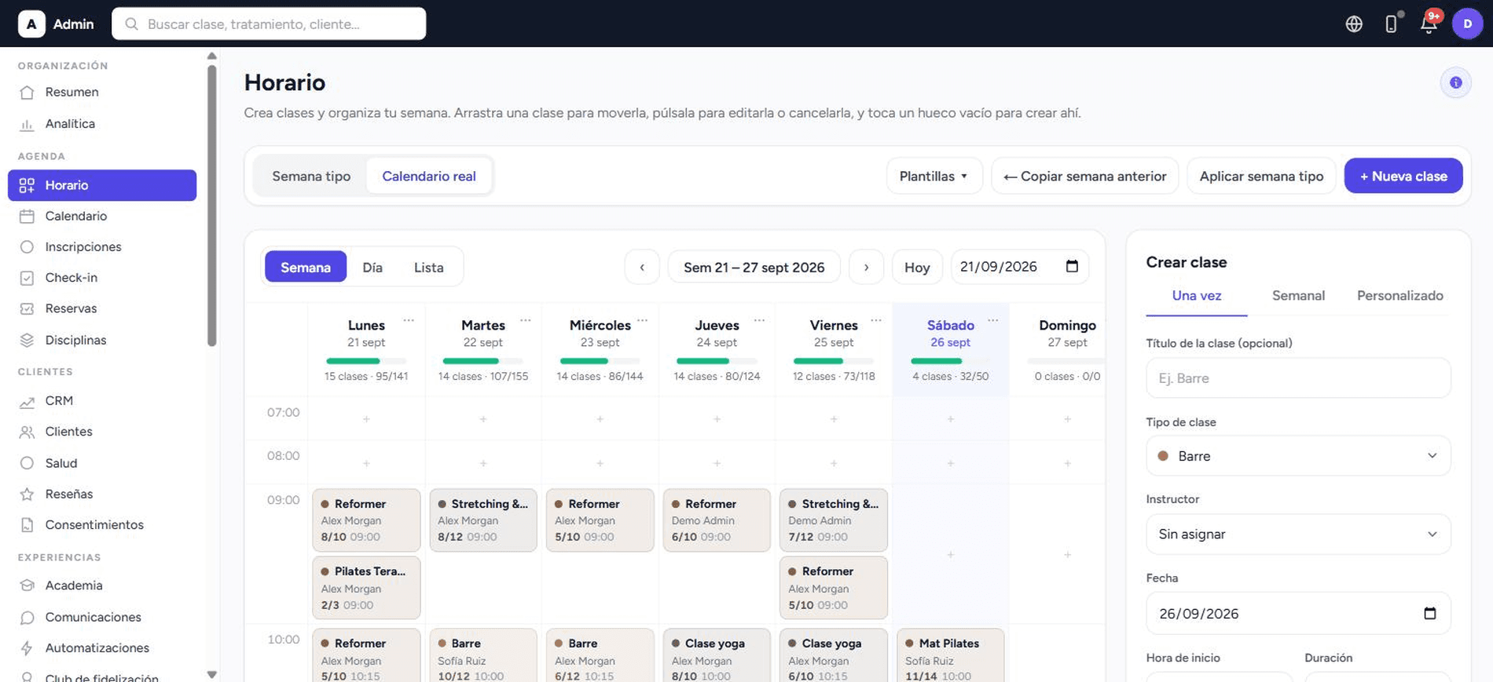This screenshot has height=682, width=1493.
Task: Select the Una vez tab
Action: coord(1197,296)
